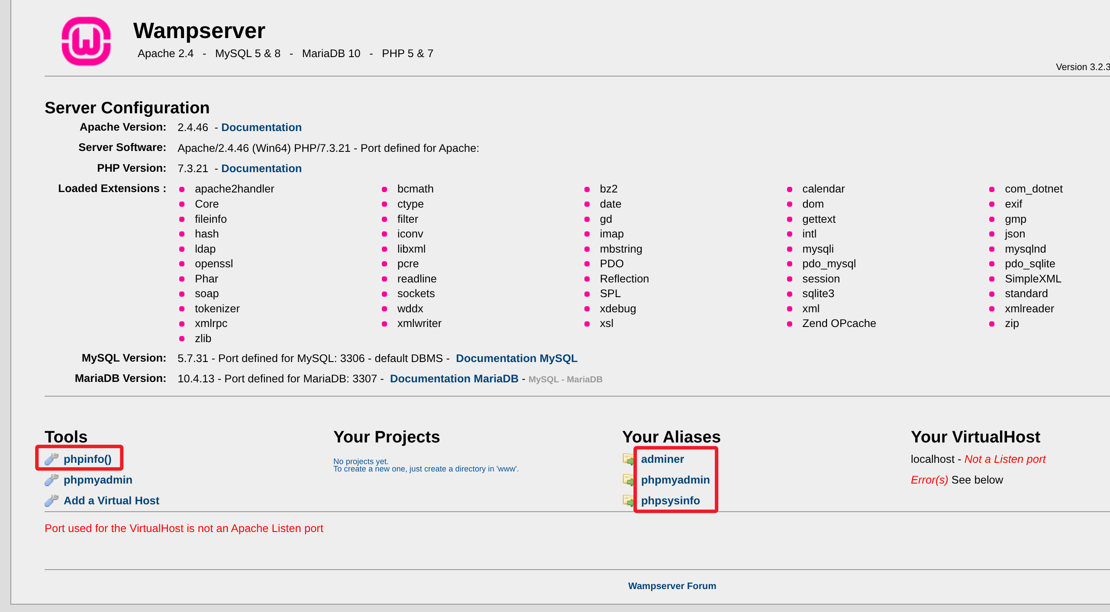Click the wrench icon beside phpinfo()
The height and width of the screenshot is (612, 1110).
pos(52,459)
